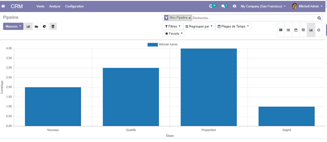Switch chart to line chart mode
327x142 pixels.
tap(36, 26)
